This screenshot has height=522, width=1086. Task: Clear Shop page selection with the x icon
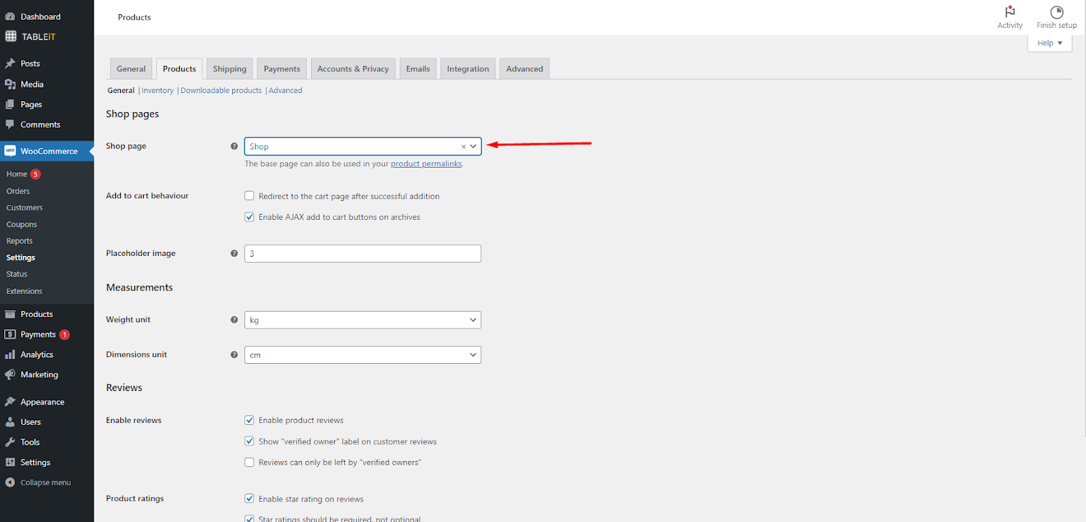point(464,147)
